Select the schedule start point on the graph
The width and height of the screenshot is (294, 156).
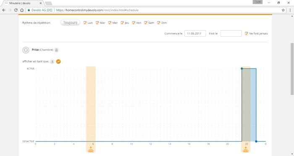(x=241, y=69)
